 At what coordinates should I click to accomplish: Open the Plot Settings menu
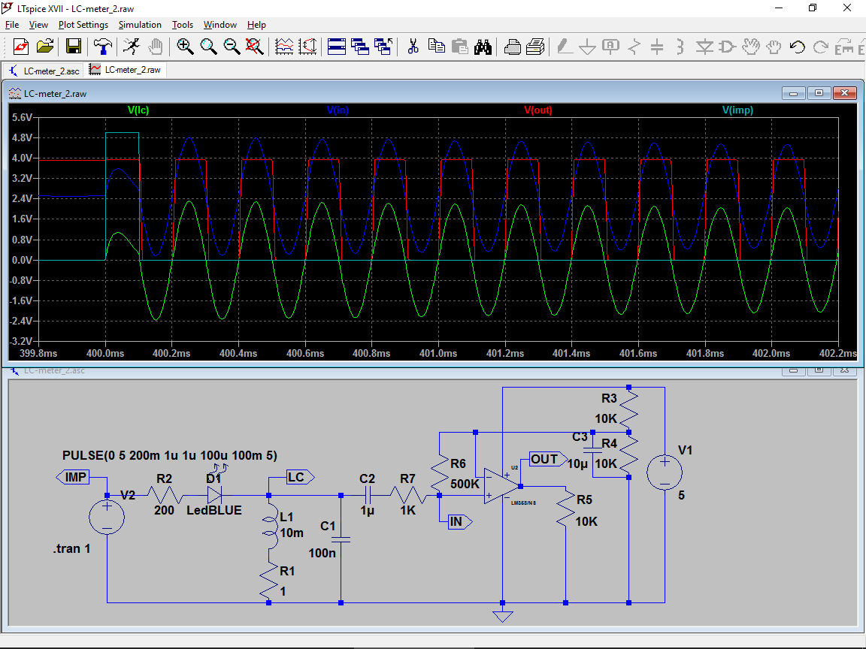[x=83, y=25]
